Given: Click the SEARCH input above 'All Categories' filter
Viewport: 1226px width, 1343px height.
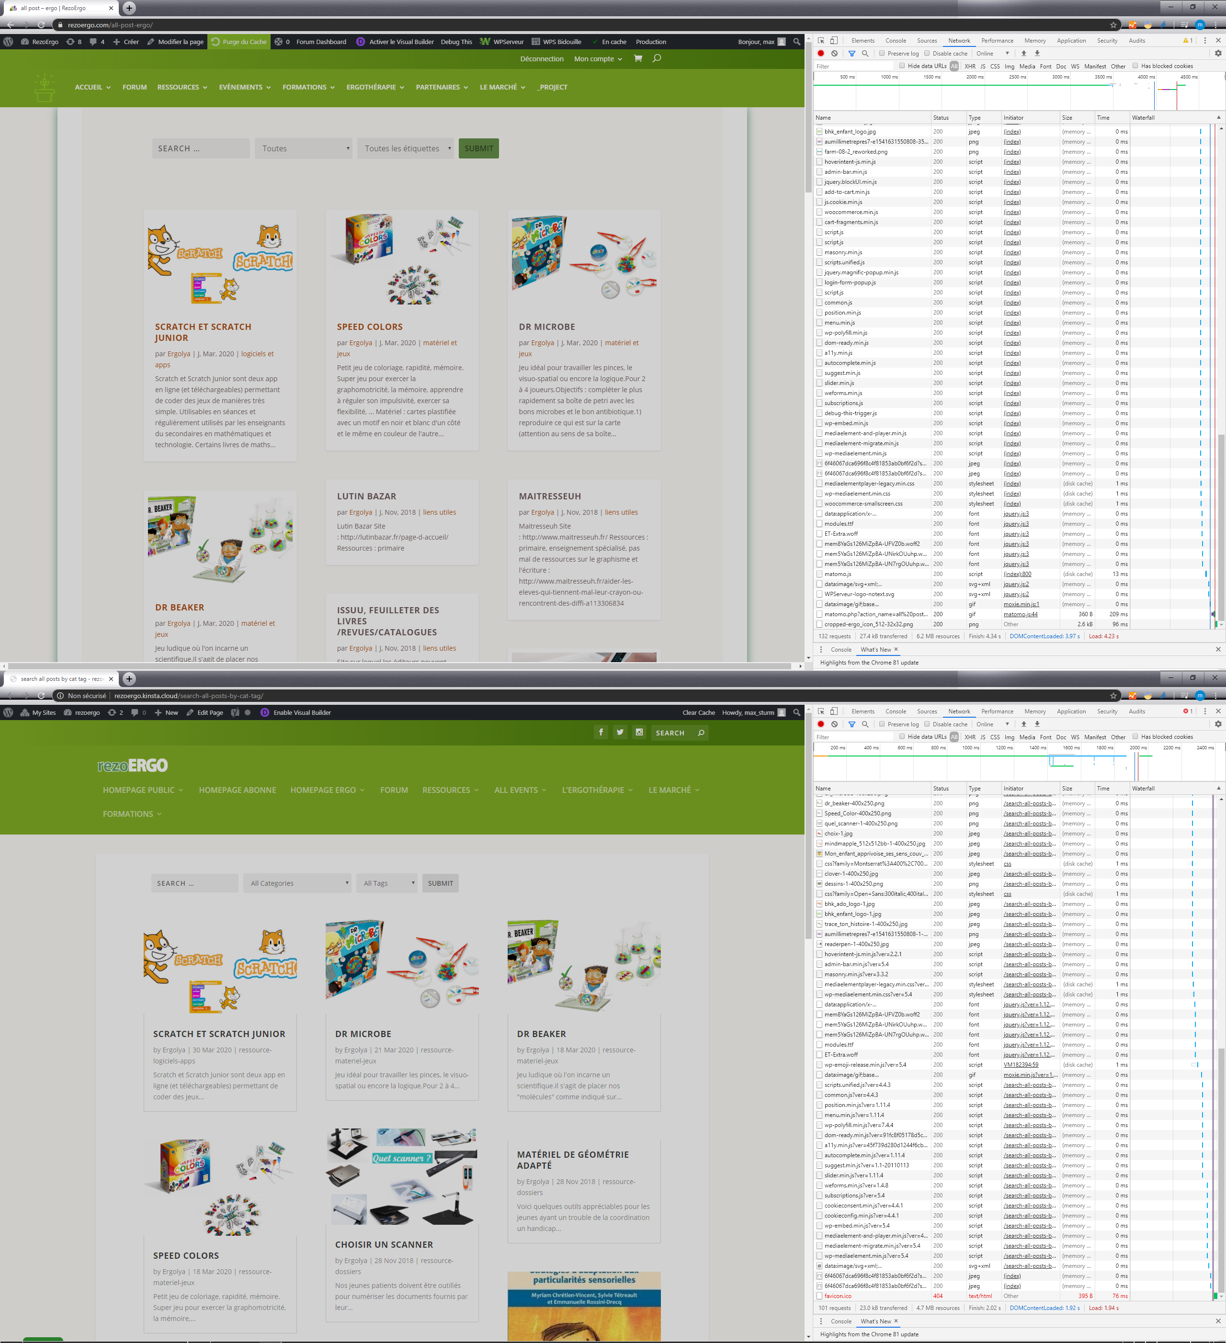Looking at the screenshot, I should tap(194, 883).
